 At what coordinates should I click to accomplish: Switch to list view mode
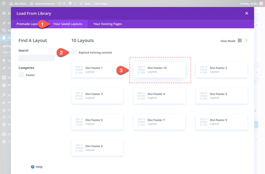246,41
